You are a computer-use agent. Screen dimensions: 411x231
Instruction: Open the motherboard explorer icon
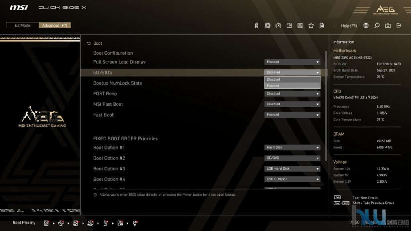coord(300,25)
